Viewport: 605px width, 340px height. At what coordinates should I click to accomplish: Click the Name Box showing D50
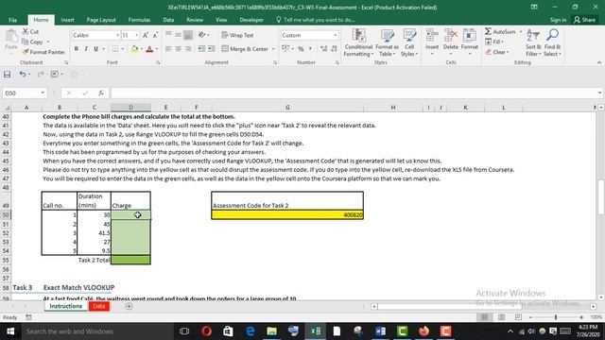click(24, 93)
